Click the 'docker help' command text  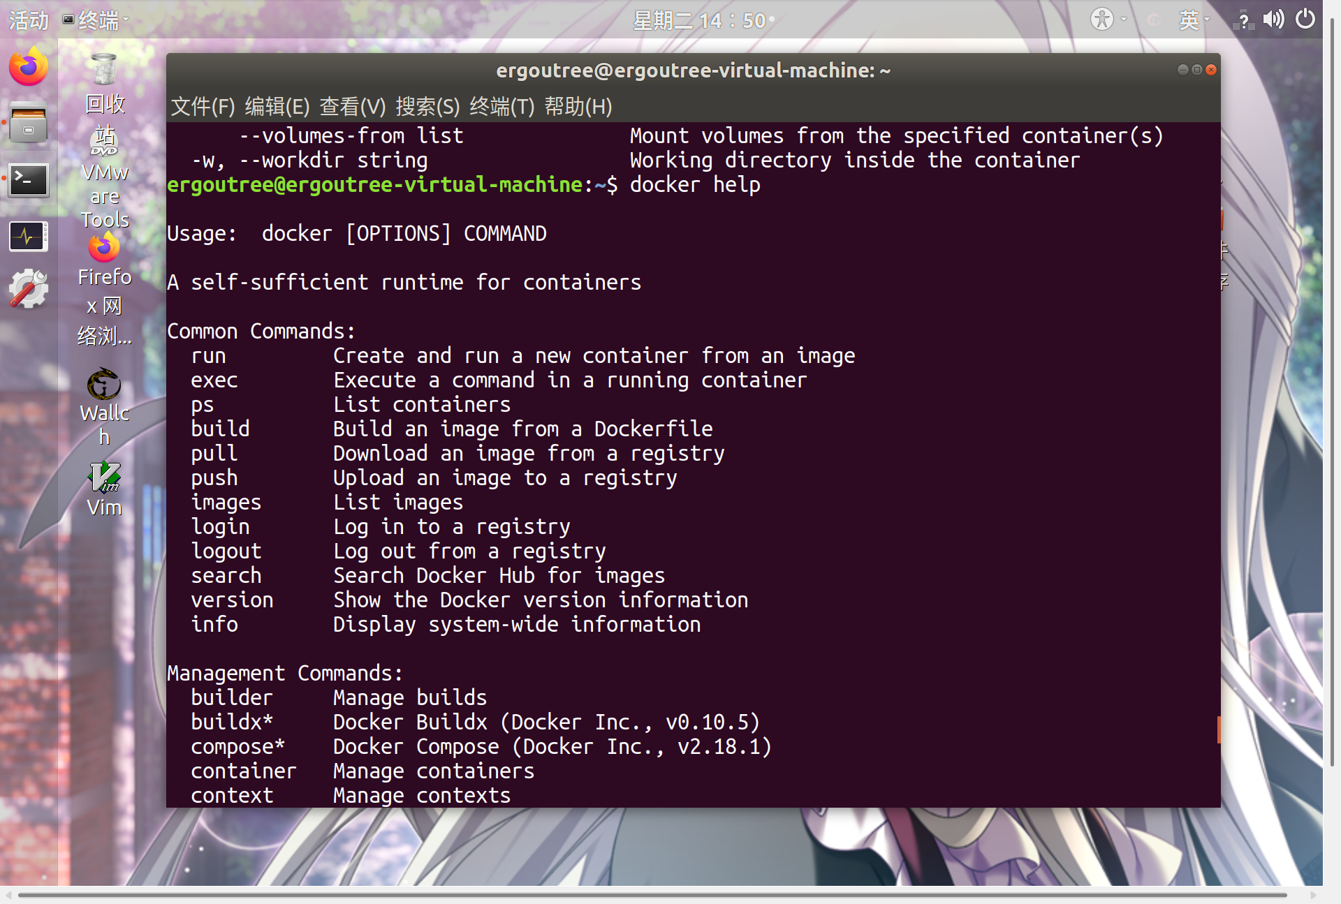pyautogui.click(x=695, y=185)
